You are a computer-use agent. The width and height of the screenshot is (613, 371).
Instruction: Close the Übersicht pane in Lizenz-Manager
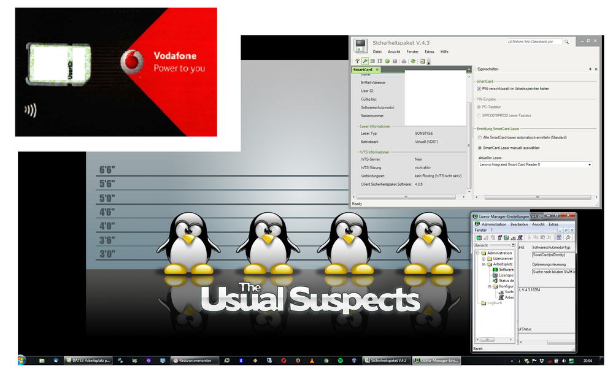(x=514, y=245)
